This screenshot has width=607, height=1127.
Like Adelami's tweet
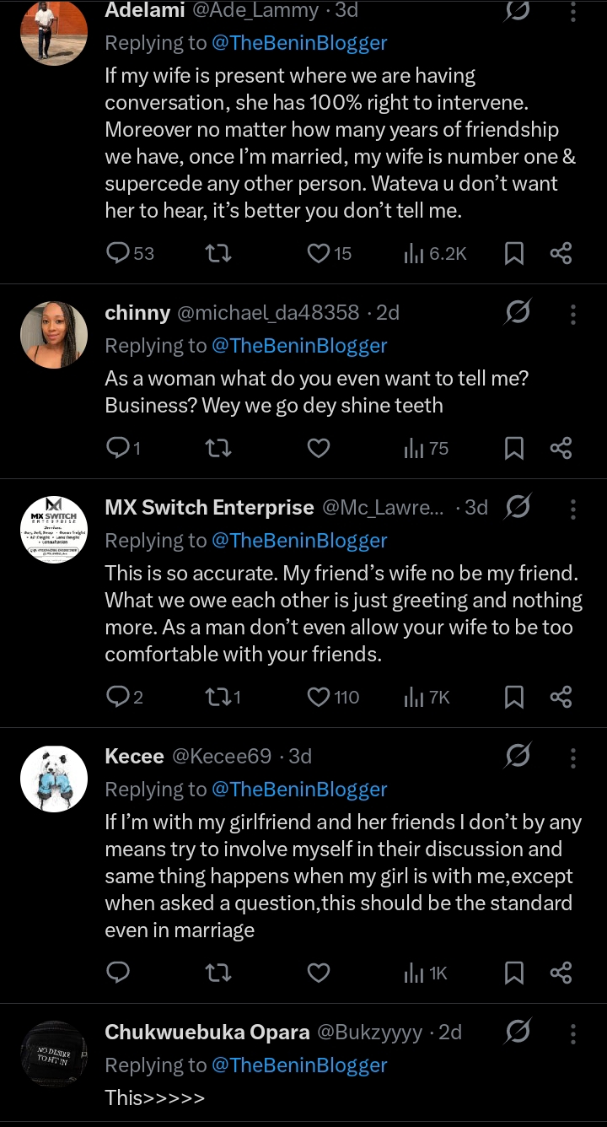point(318,253)
